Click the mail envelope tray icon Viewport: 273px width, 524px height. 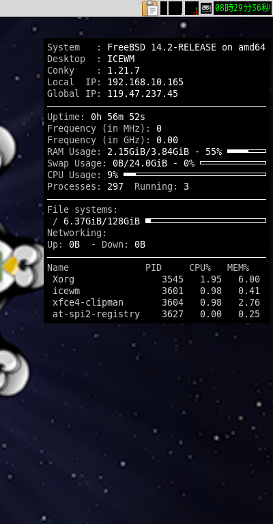point(206,8)
